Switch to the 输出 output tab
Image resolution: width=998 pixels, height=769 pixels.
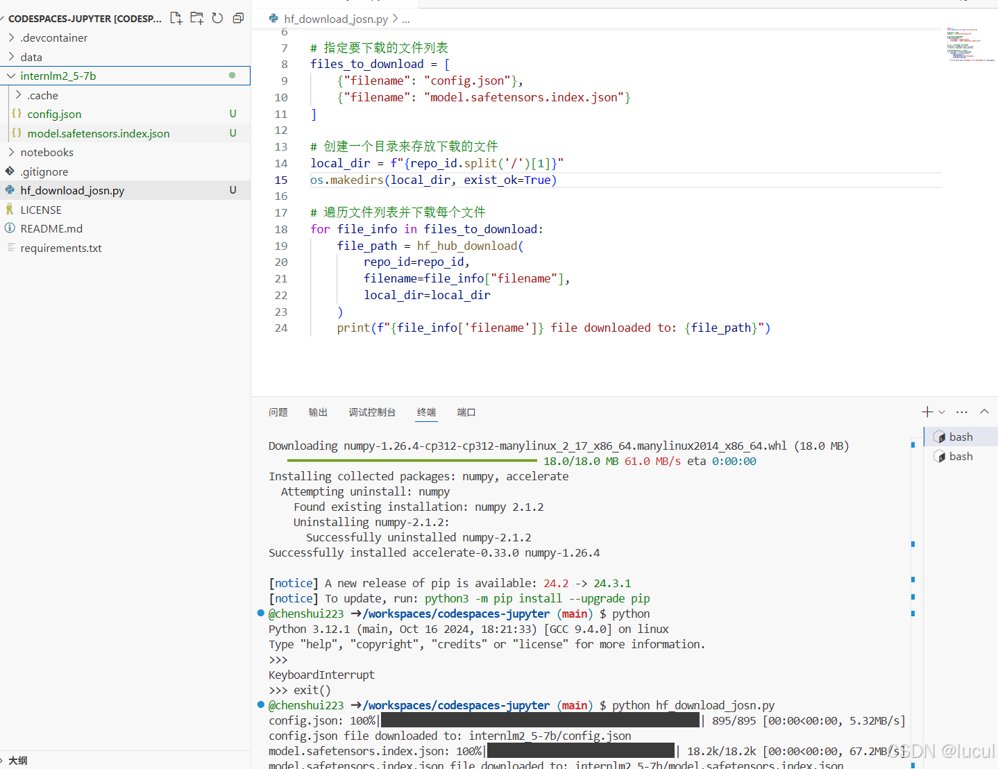[318, 412]
